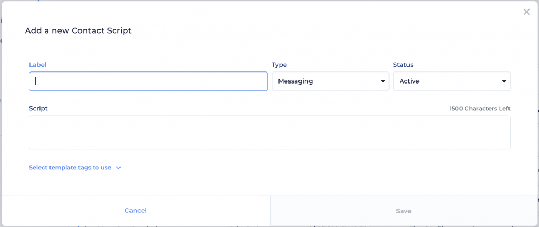Select the Active value text

pyautogui.click(x=409, y=81)
